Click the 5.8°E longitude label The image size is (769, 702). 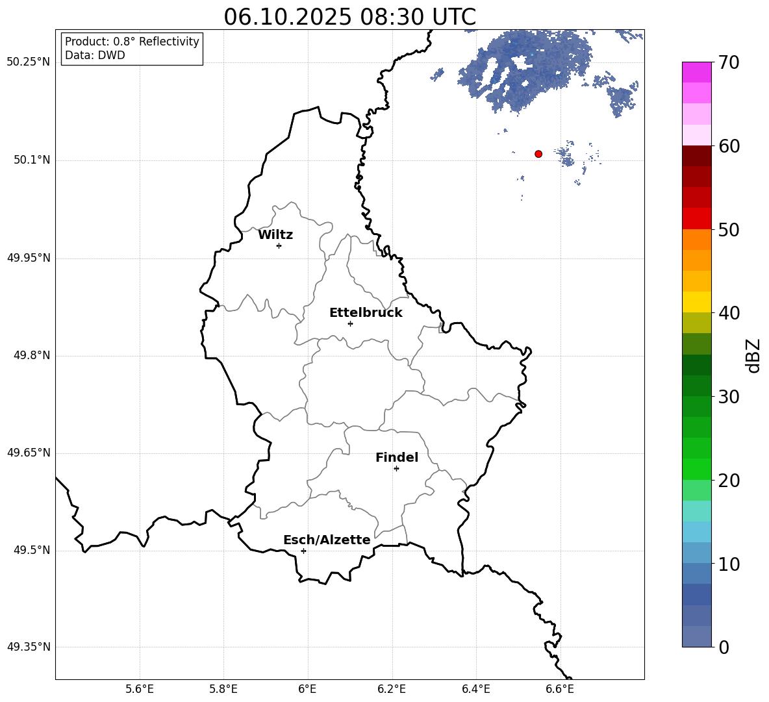coord(223,689)
